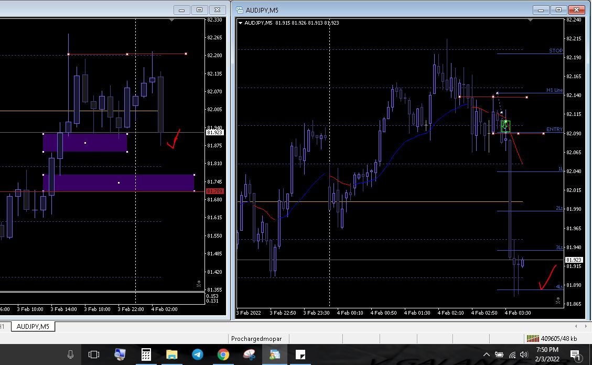Open the computer monitor icon in the taskbar

click(x=120, y=355)
